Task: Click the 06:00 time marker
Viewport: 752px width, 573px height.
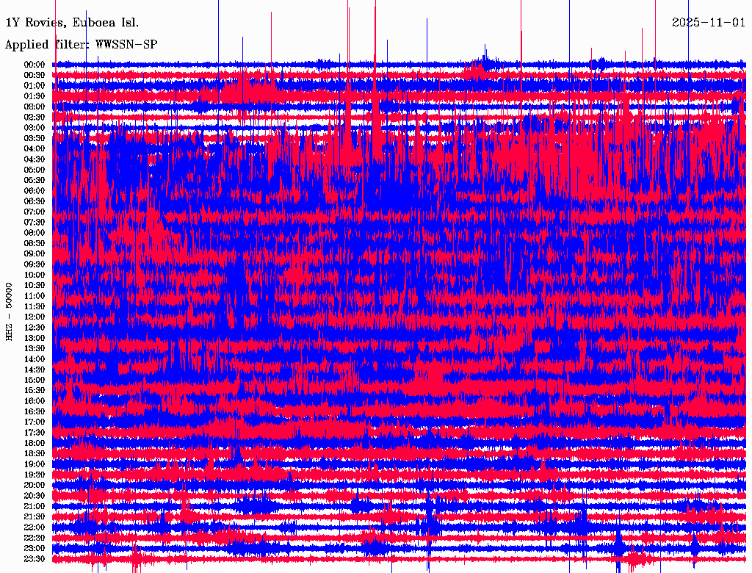Action: (35, 191)
